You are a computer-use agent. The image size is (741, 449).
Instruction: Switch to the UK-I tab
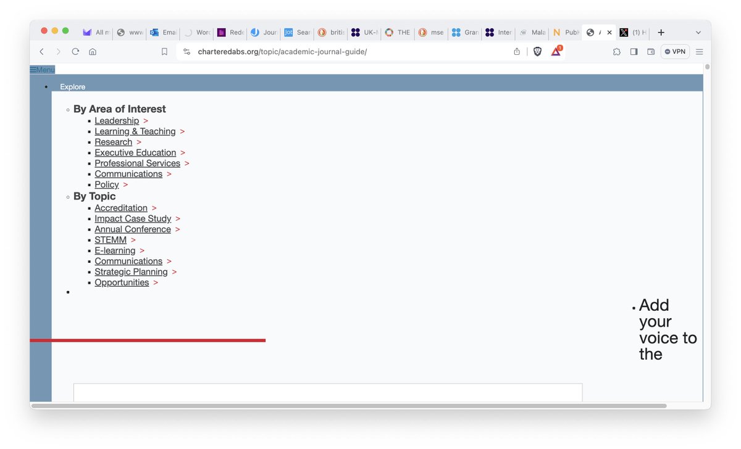click(x=363, y=33)
